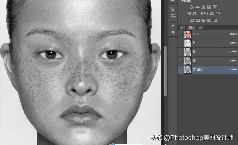
Task: Add a Brightness/Contrast adjustment
Action: (191, 7)
